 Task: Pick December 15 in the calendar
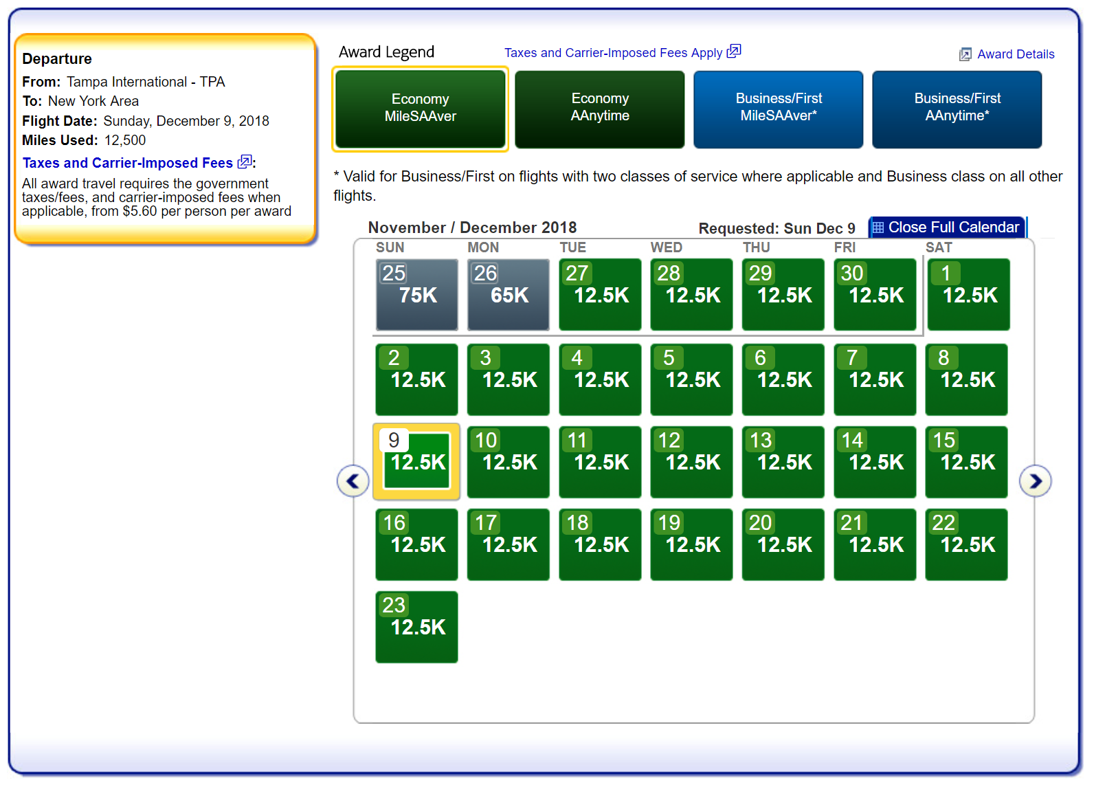966,461
